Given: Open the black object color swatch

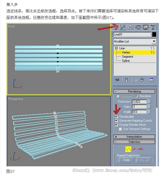Looking at the screenshot, I should [154, 34].
